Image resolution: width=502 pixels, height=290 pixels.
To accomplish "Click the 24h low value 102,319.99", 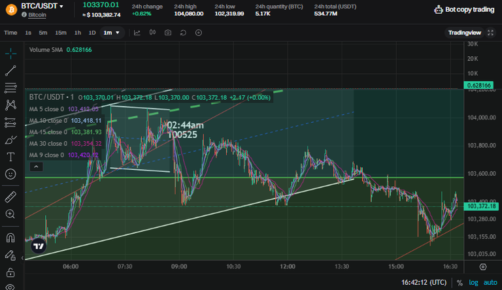I will 229,14.
